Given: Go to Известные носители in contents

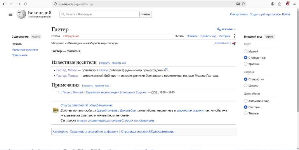Looking at the screenshot, I should (x=25, y=50).
